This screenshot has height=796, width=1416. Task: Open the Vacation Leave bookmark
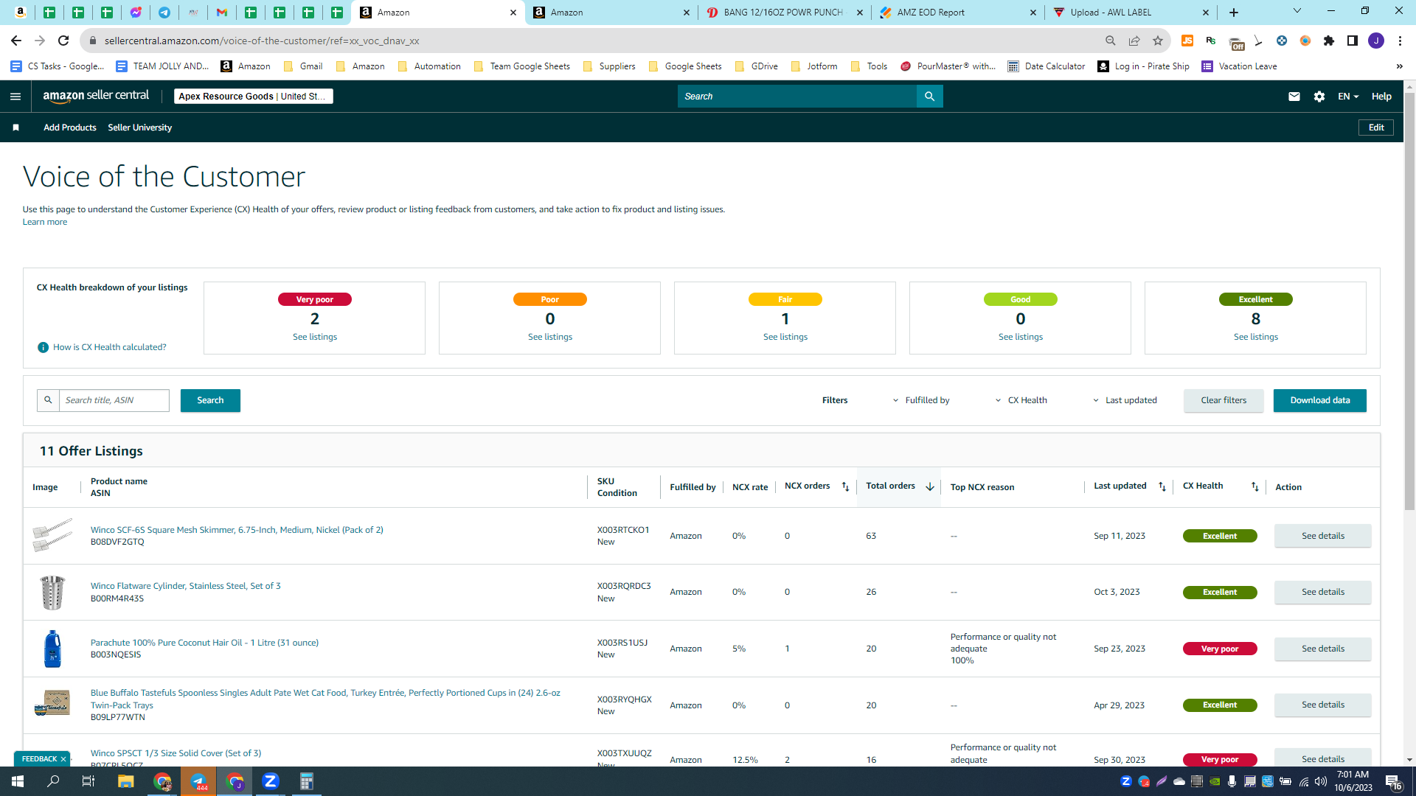point(1239,66)
